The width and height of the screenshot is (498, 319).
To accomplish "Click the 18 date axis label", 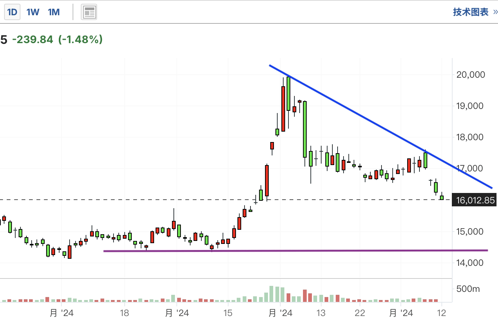I will point(125,313).
